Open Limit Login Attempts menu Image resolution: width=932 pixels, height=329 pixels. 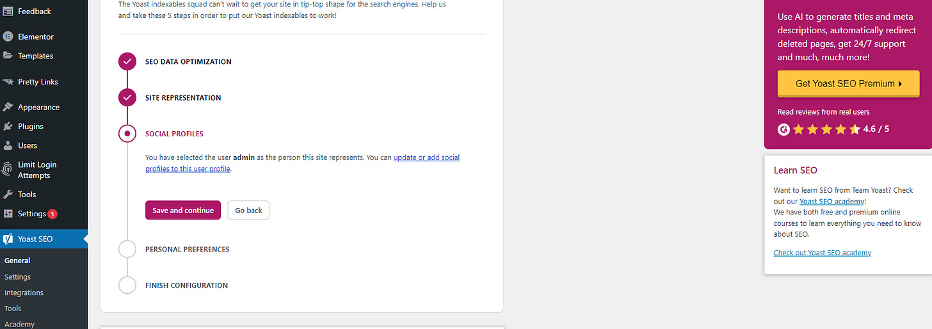click(x=44, y=170)
